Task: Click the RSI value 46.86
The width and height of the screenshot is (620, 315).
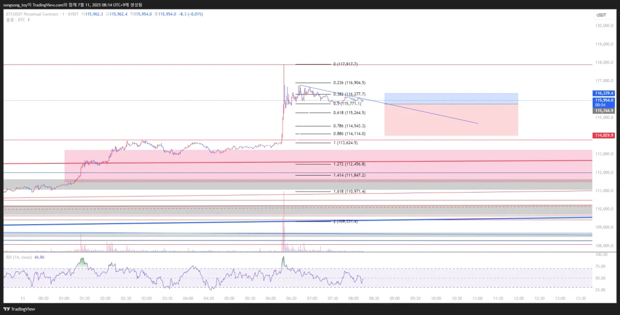Action: 40,257
